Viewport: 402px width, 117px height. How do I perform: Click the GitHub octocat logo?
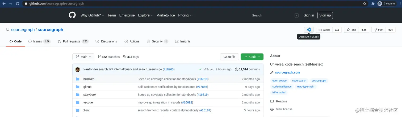point(72,15)
